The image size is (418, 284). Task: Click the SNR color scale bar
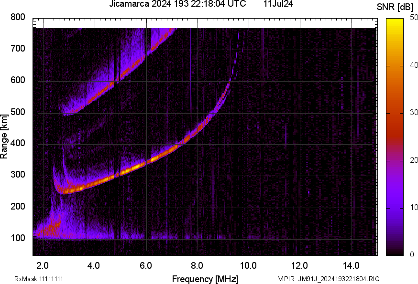pyautogui.click(x=395, y=137)
